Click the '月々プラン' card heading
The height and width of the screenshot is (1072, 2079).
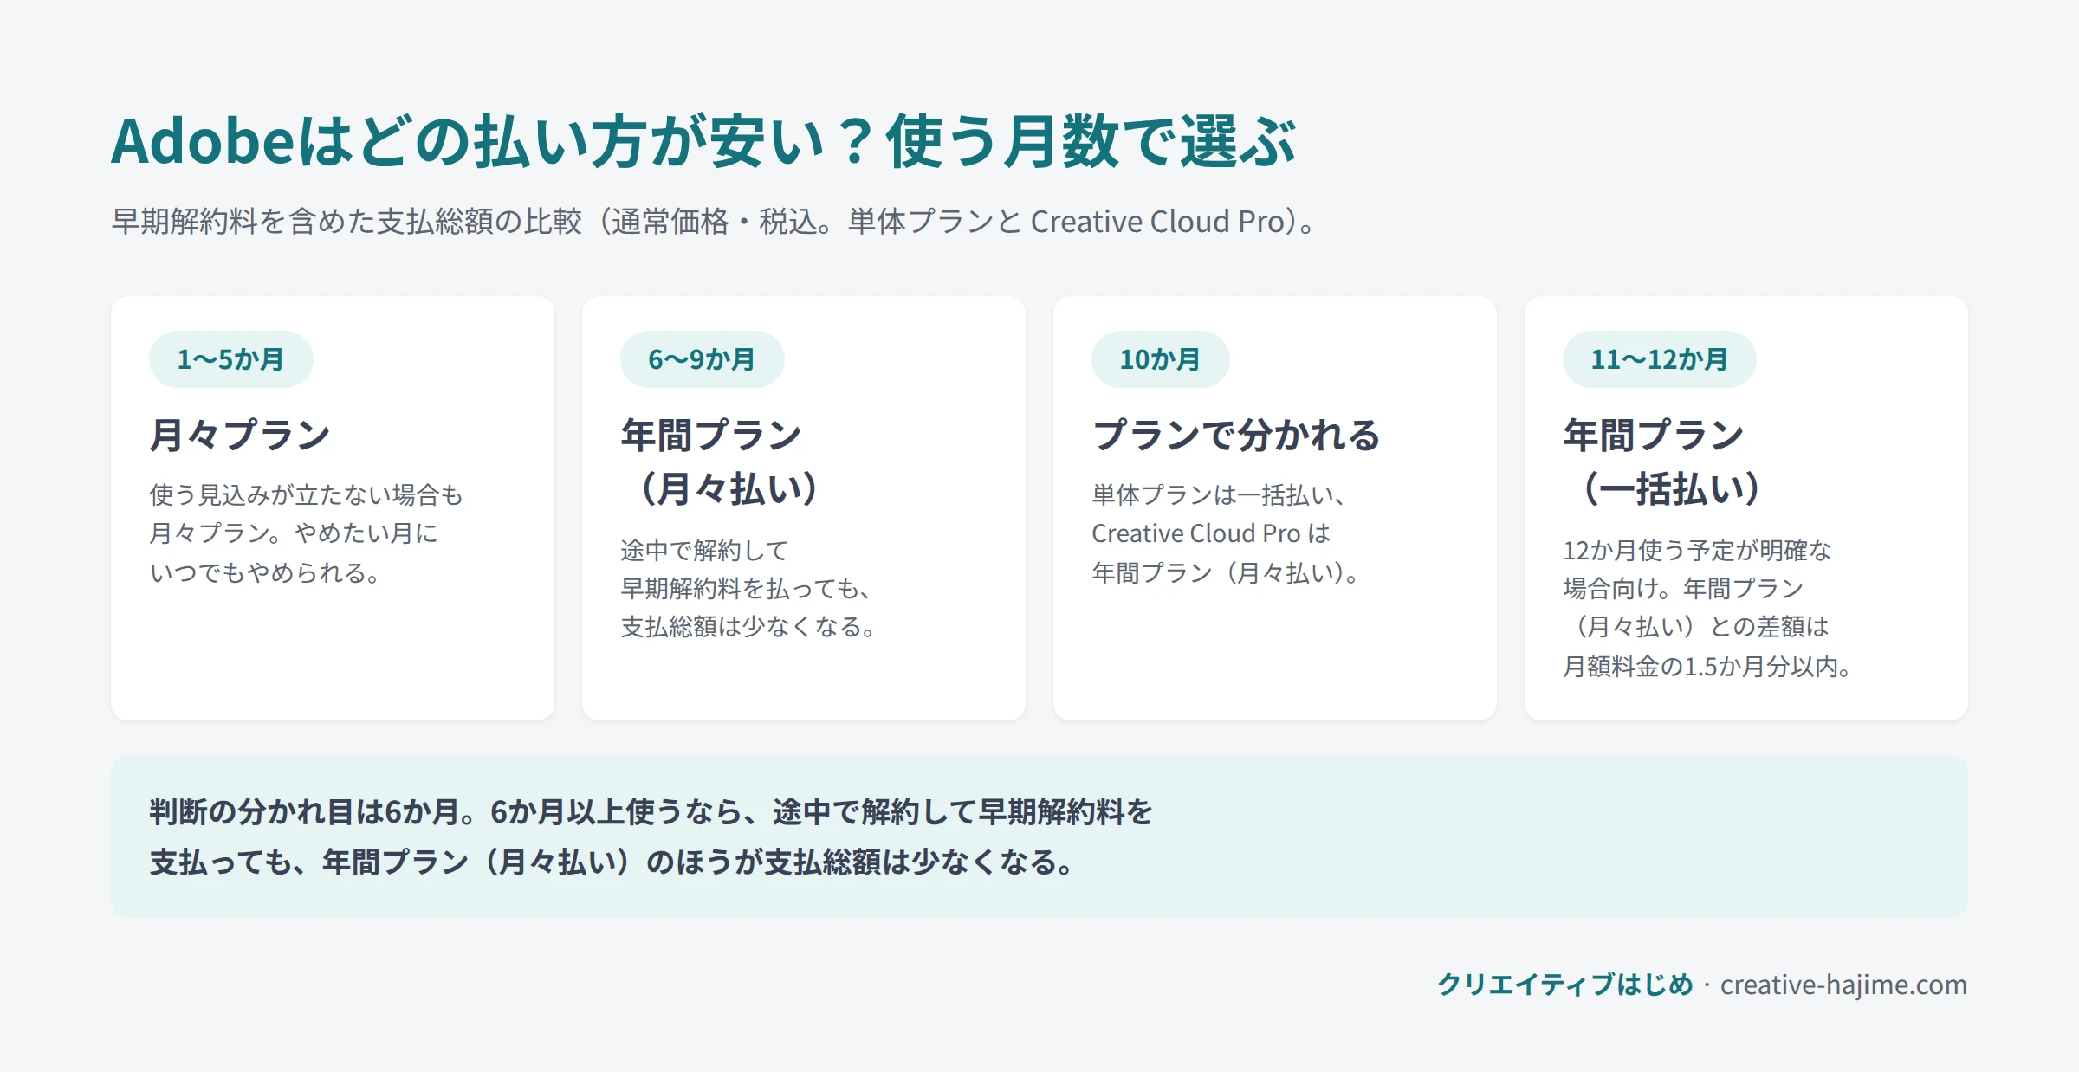240,435
